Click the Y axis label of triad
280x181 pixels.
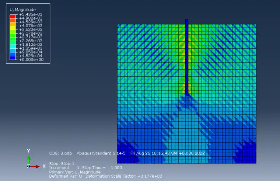point(29,151)
